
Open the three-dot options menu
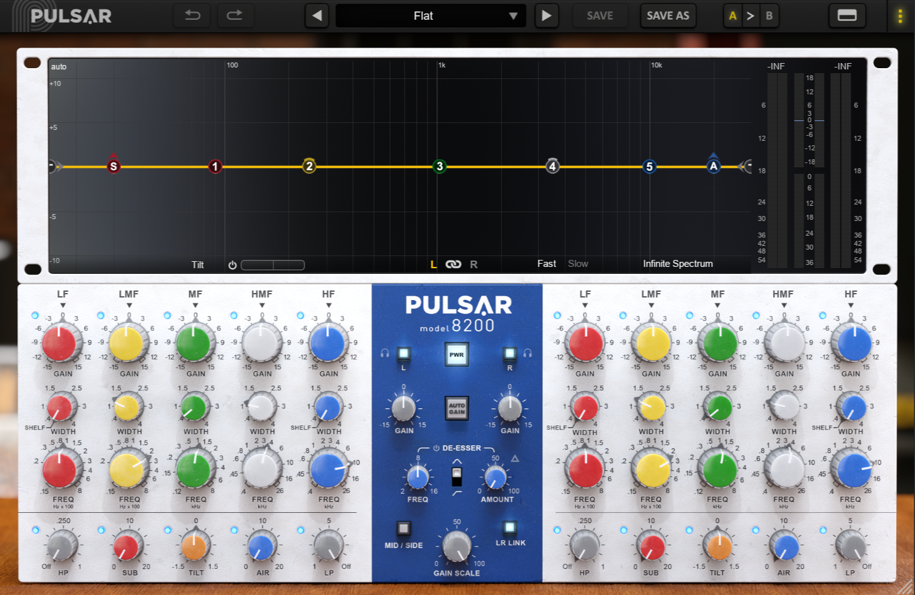point(900,16)
